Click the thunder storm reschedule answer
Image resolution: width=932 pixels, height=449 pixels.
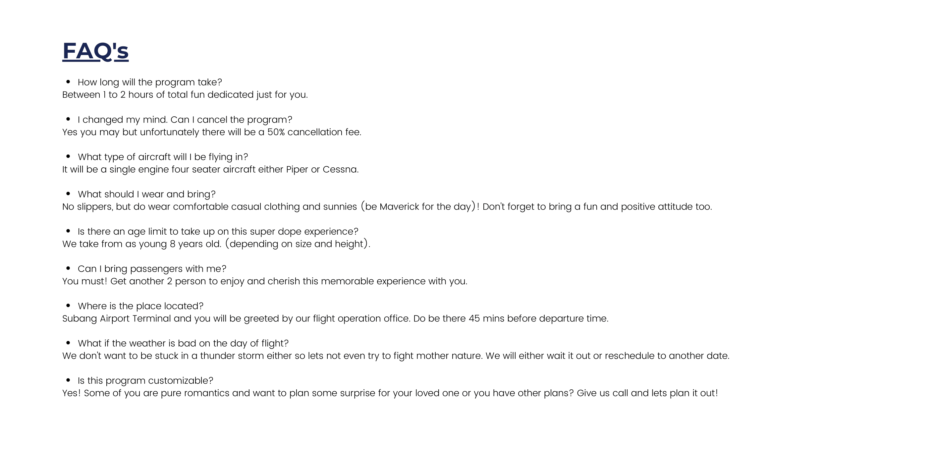coord(396,355)
